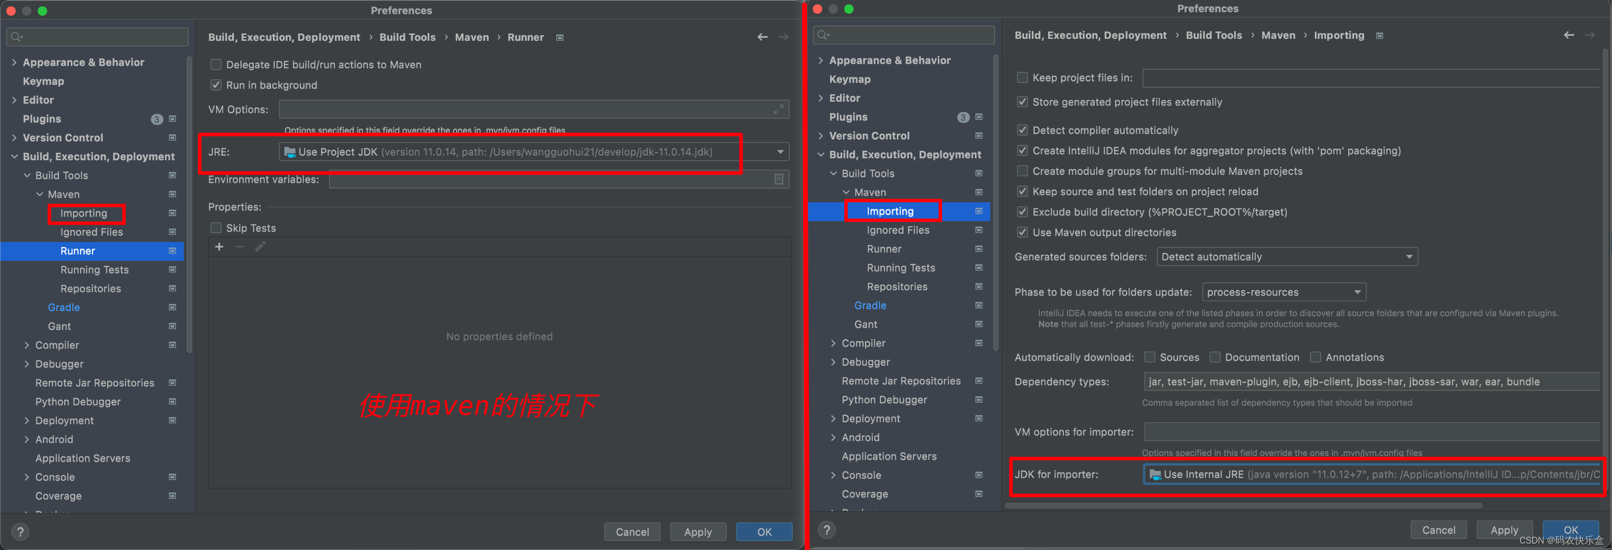Click the Dependency types input field
The image size is (1612, 550).
pos(1373,382)
